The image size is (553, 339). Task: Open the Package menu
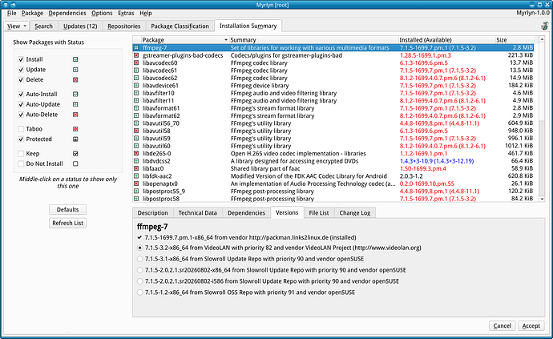click(x=32, y=13)
